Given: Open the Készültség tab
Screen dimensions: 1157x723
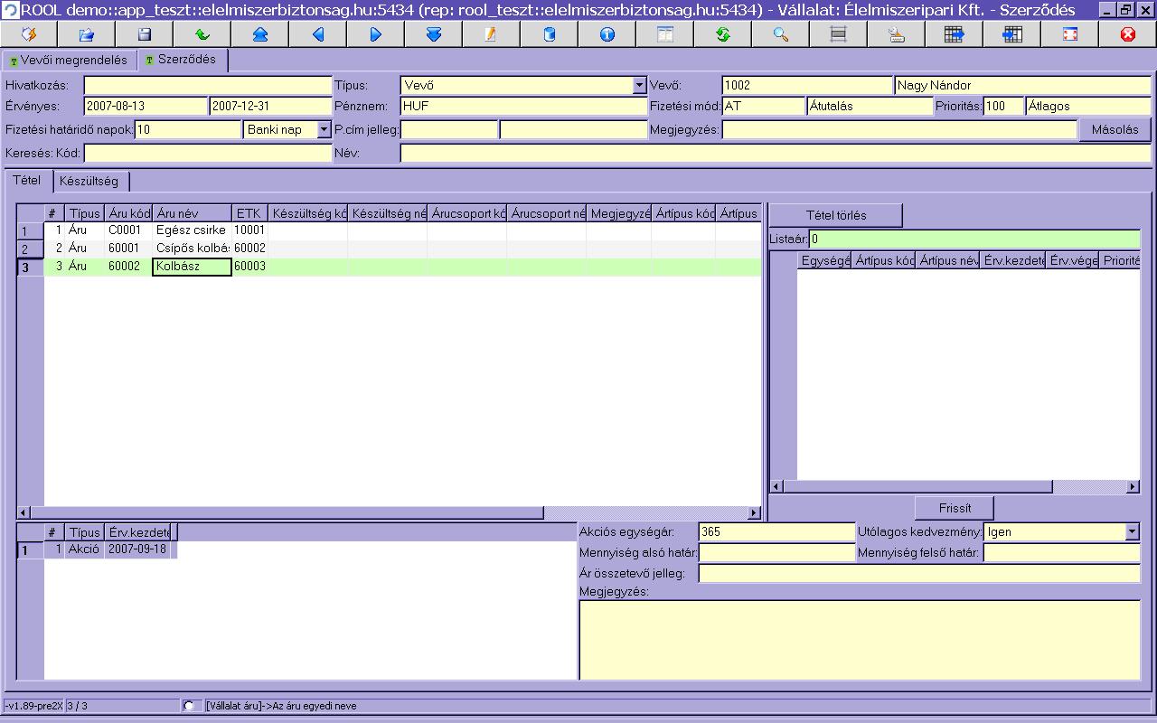Looking at the screenshot, I should (89, 181).
